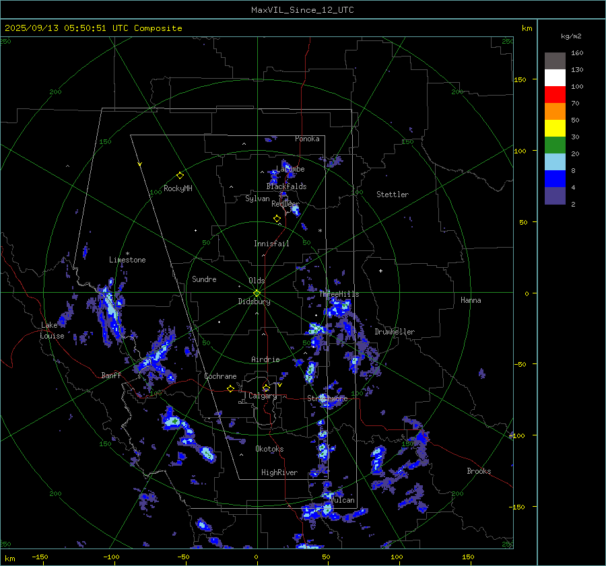
Task: Select the green 20-30 legend swatch
Action: pos(555,145)
